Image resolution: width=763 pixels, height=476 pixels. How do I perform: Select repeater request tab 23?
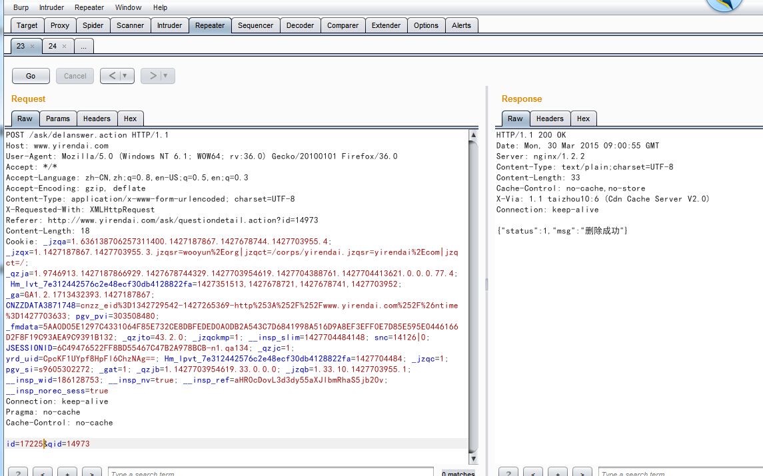coord(21,46)
